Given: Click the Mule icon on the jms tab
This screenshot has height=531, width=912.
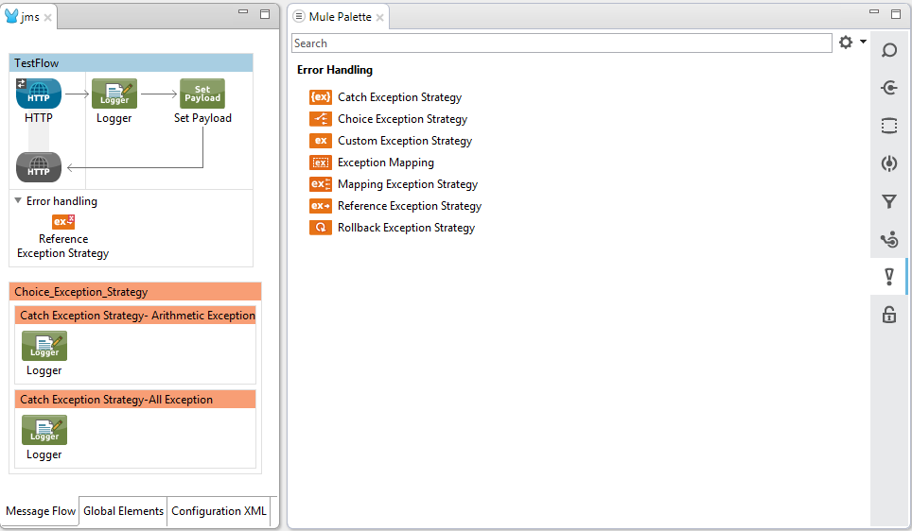Looking at the screenshot, I should (11, 16).
